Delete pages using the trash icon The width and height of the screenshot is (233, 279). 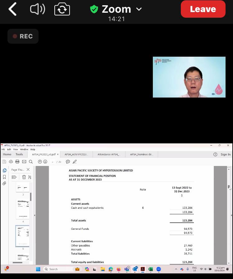(x=24, y=177)
